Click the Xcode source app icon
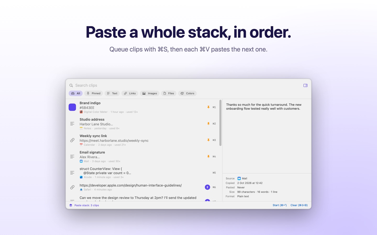Image resolution: width=377 pixels, height=235 pixels. tap(81, 177)
